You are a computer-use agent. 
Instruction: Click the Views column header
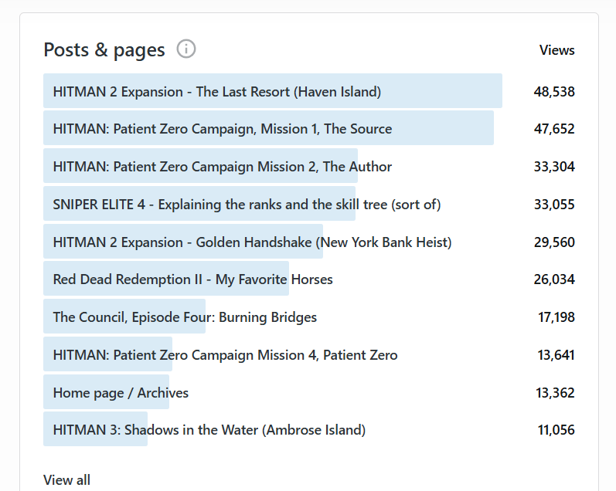coord(556,50)
